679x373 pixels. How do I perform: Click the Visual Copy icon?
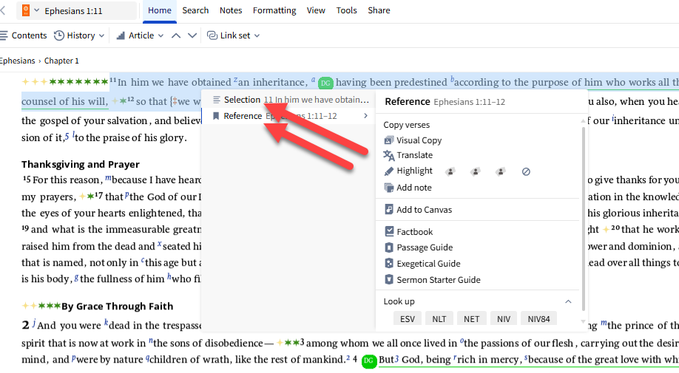[389, 140]
